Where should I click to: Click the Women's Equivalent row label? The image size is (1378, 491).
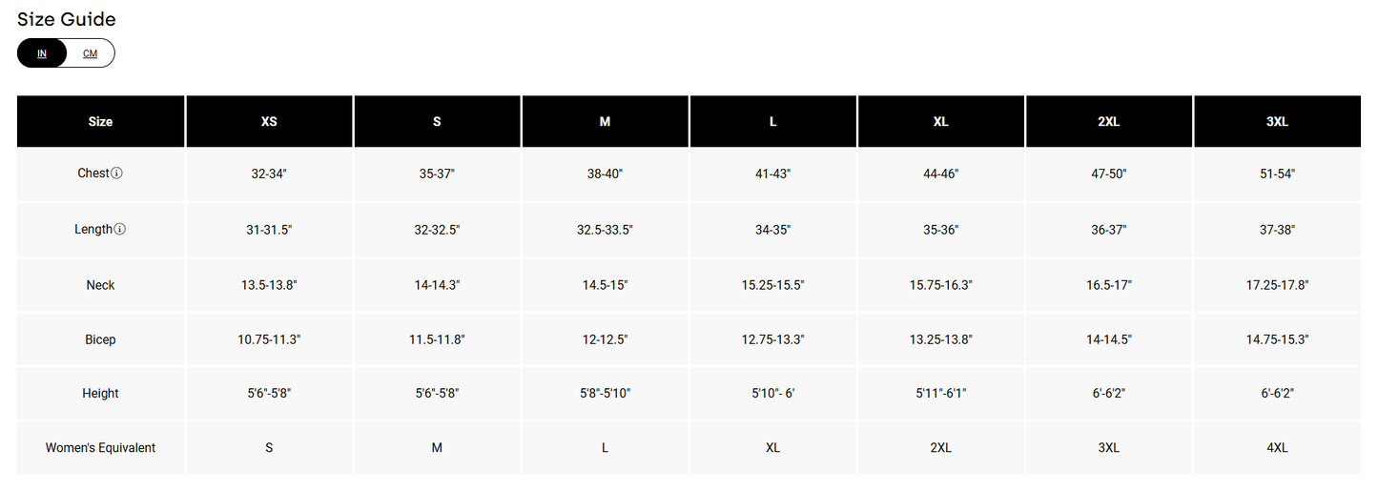coord(100,448)
